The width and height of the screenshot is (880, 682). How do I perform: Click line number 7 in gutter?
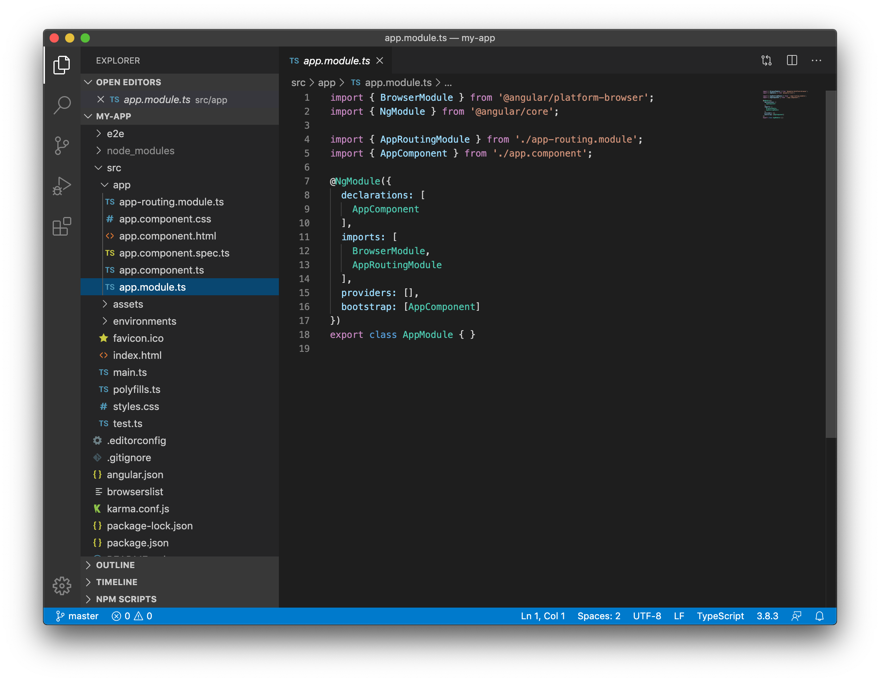tap(307, 181)
